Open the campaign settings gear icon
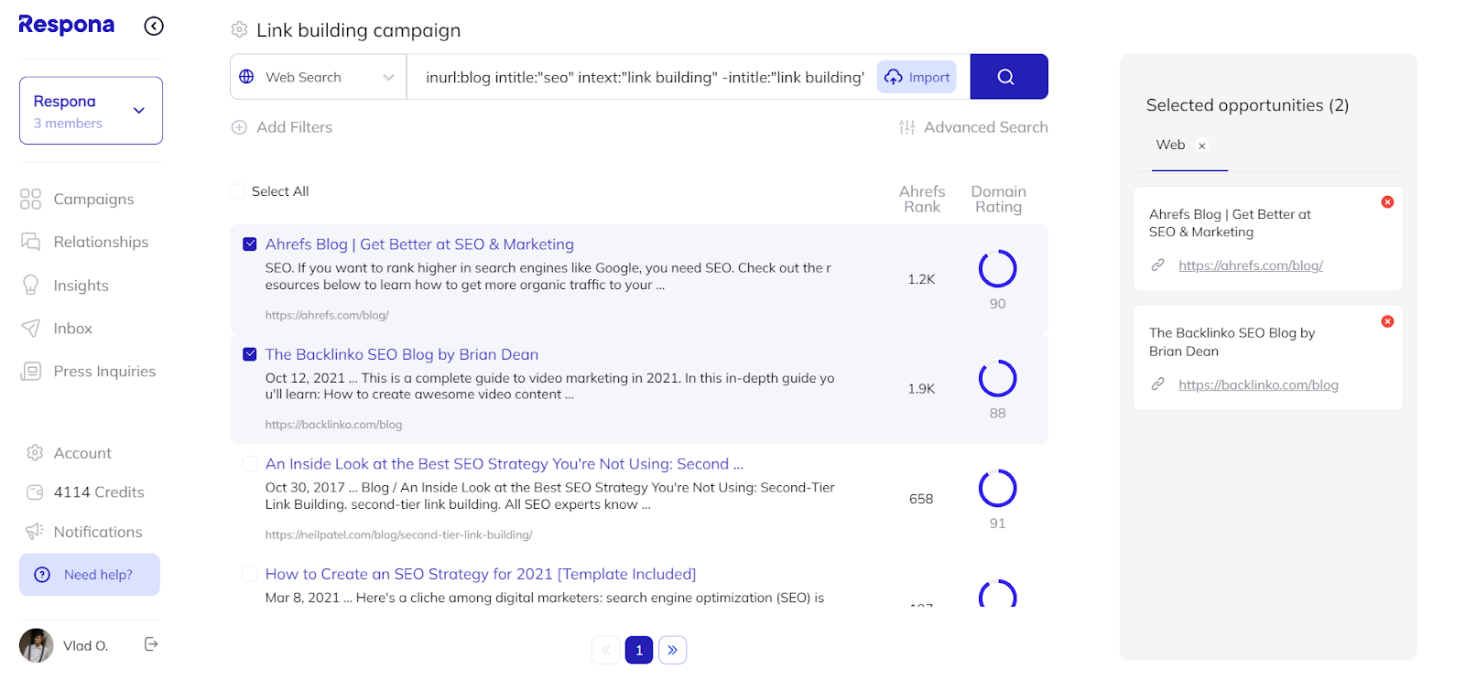Viewport: 1465px width, 681px height. pos(239,30)
